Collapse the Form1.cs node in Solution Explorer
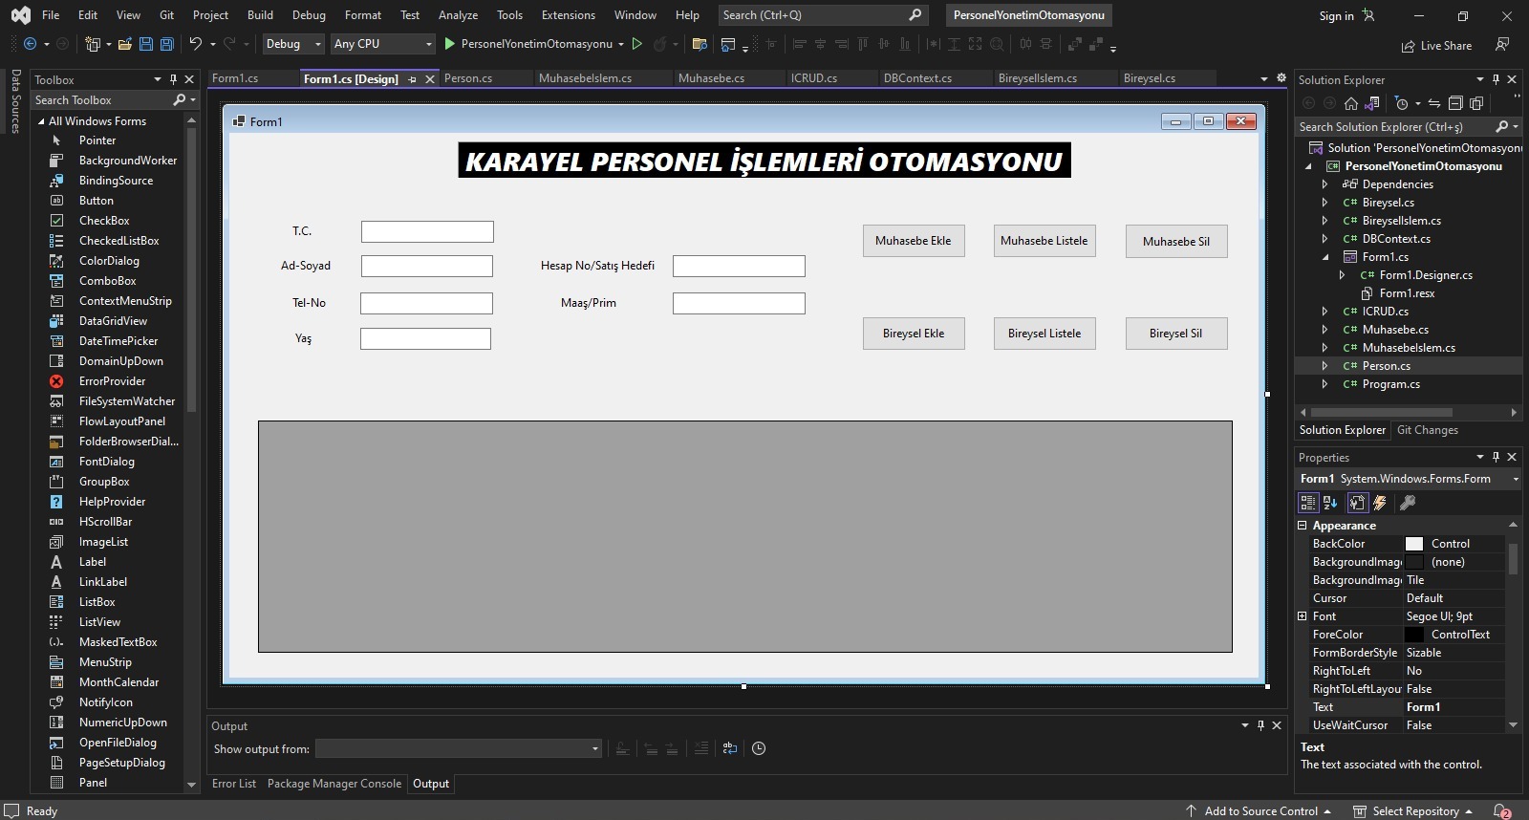The image size is (1529, 820). (x=1324, y=257)
